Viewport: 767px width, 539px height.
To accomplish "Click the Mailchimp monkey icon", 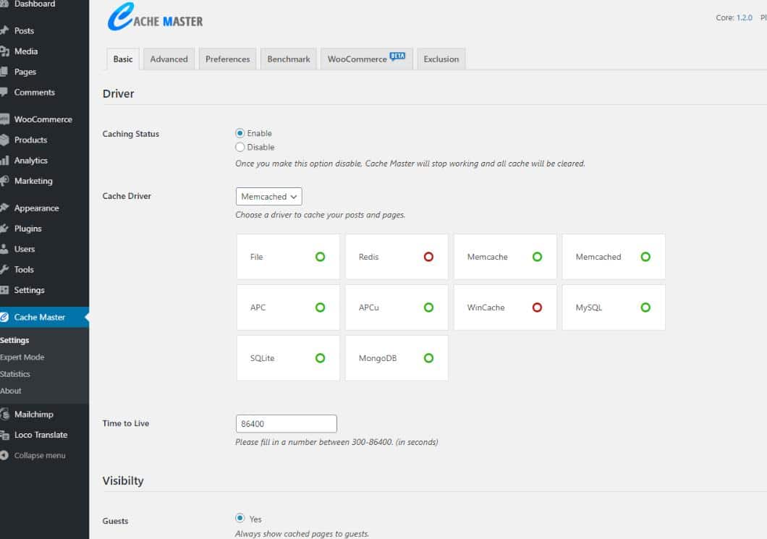I will pyautogui.click(x=4, y=415).
